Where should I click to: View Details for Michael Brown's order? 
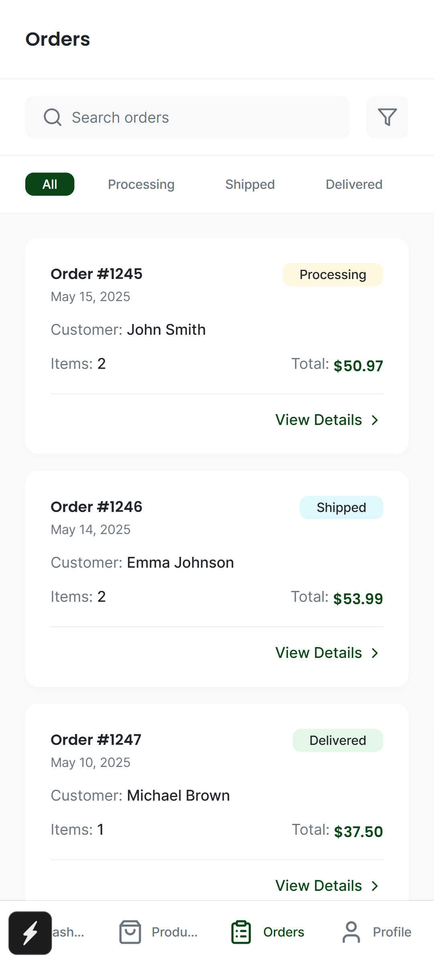click(x=319, y=886)
